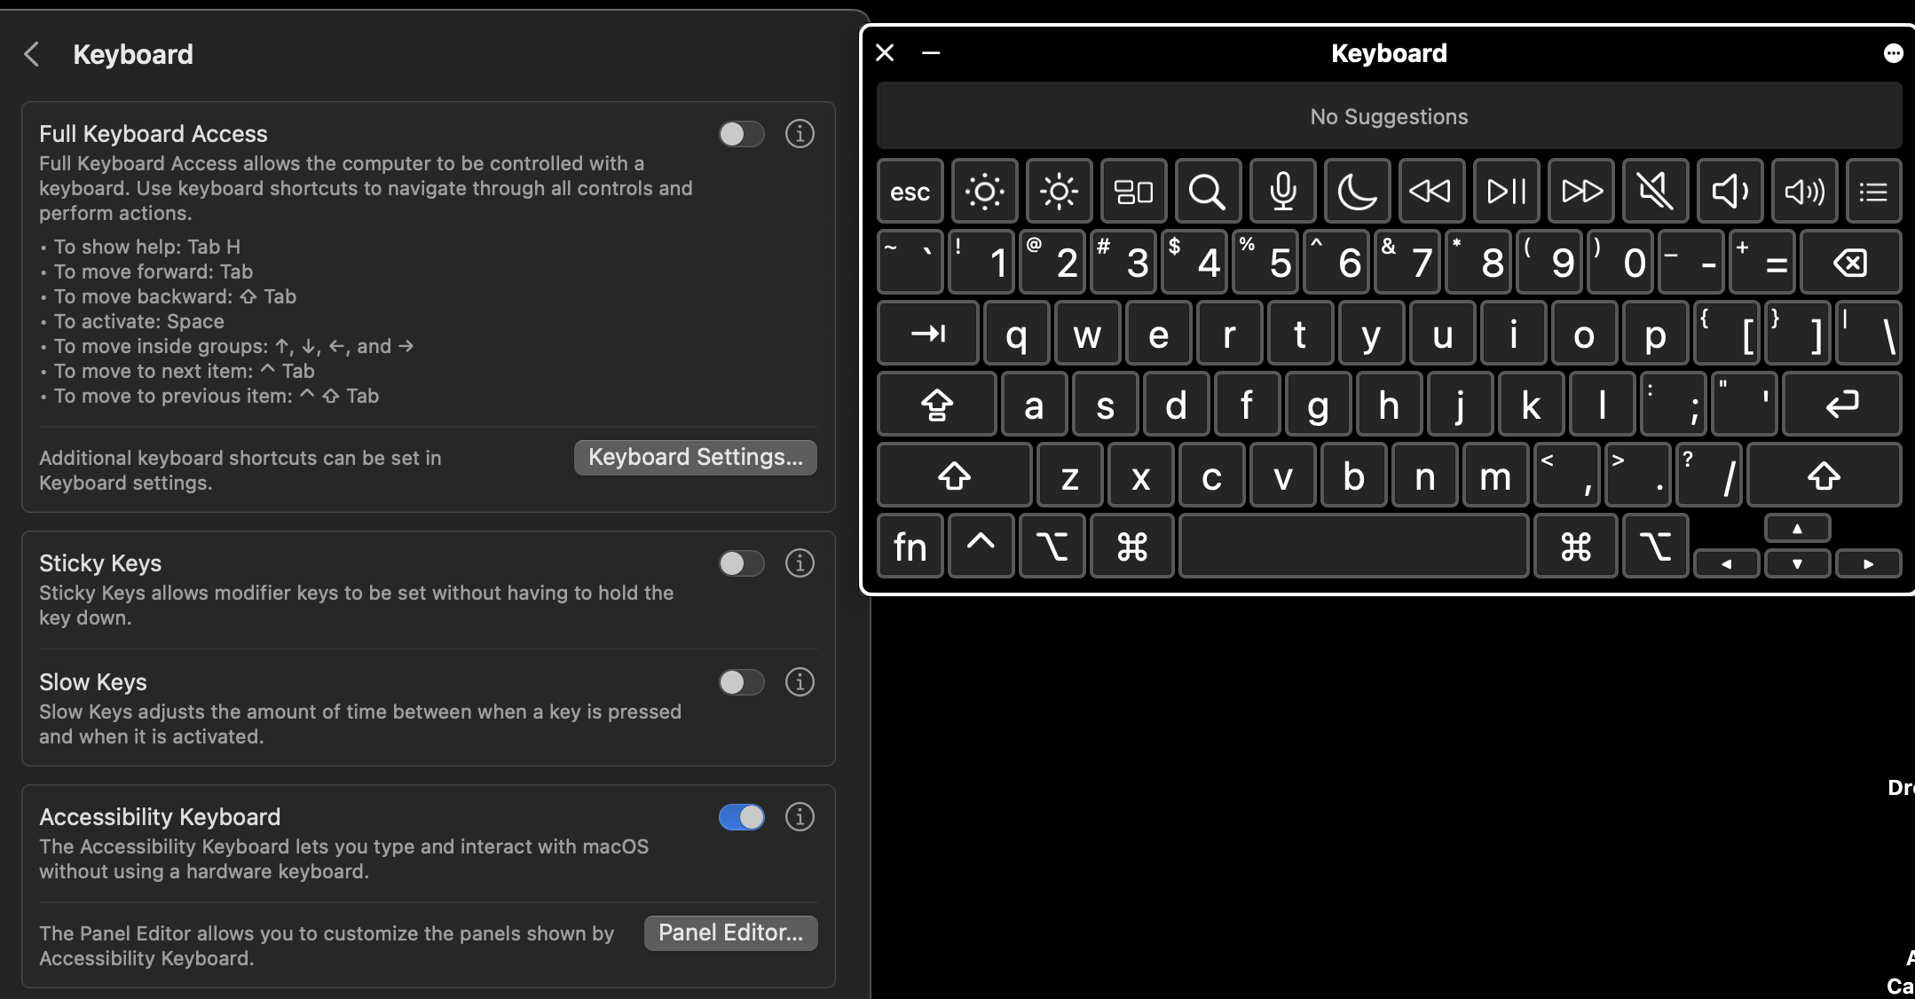
Task: Tap the Do Not Disturb moon key
Action: [x=1357, y=191]
